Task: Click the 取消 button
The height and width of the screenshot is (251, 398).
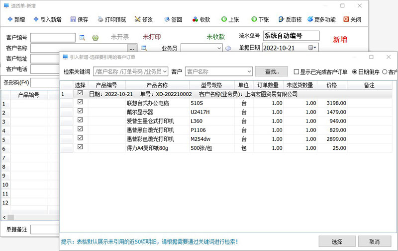Action: 375,242
